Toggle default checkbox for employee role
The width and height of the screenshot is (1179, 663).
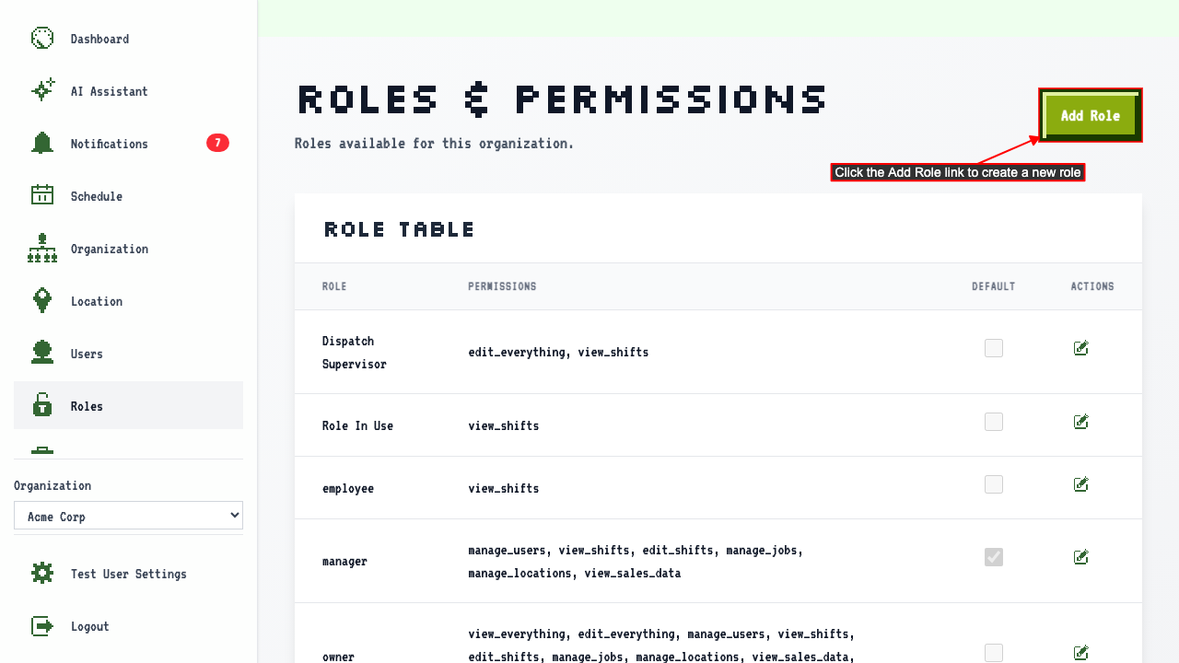tap(994, 484)
